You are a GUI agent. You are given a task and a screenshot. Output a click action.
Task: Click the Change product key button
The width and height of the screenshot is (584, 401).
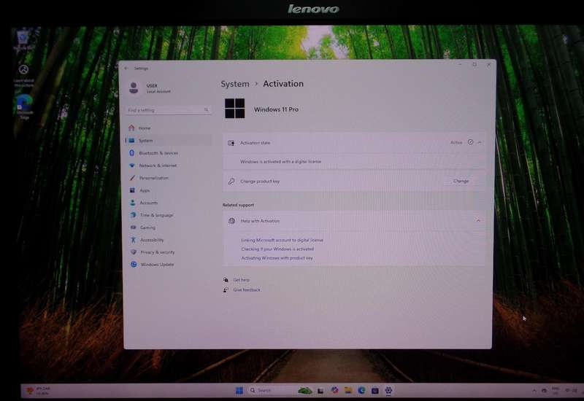click(461, 181)
